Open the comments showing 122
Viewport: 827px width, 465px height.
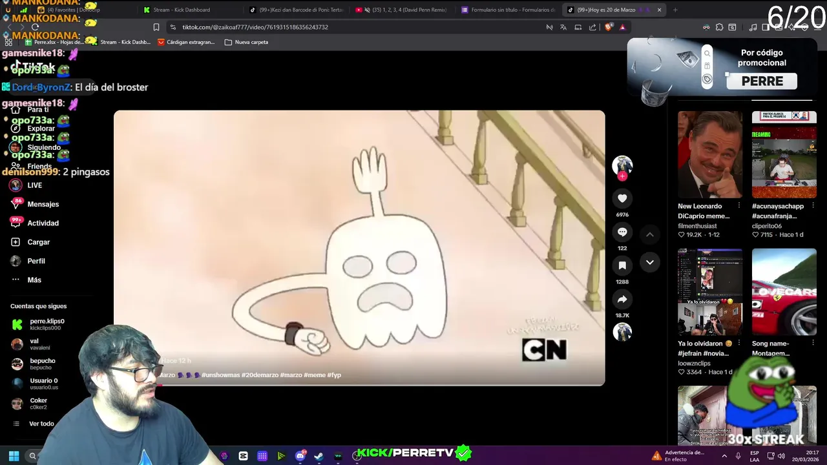tap(622, 232)
